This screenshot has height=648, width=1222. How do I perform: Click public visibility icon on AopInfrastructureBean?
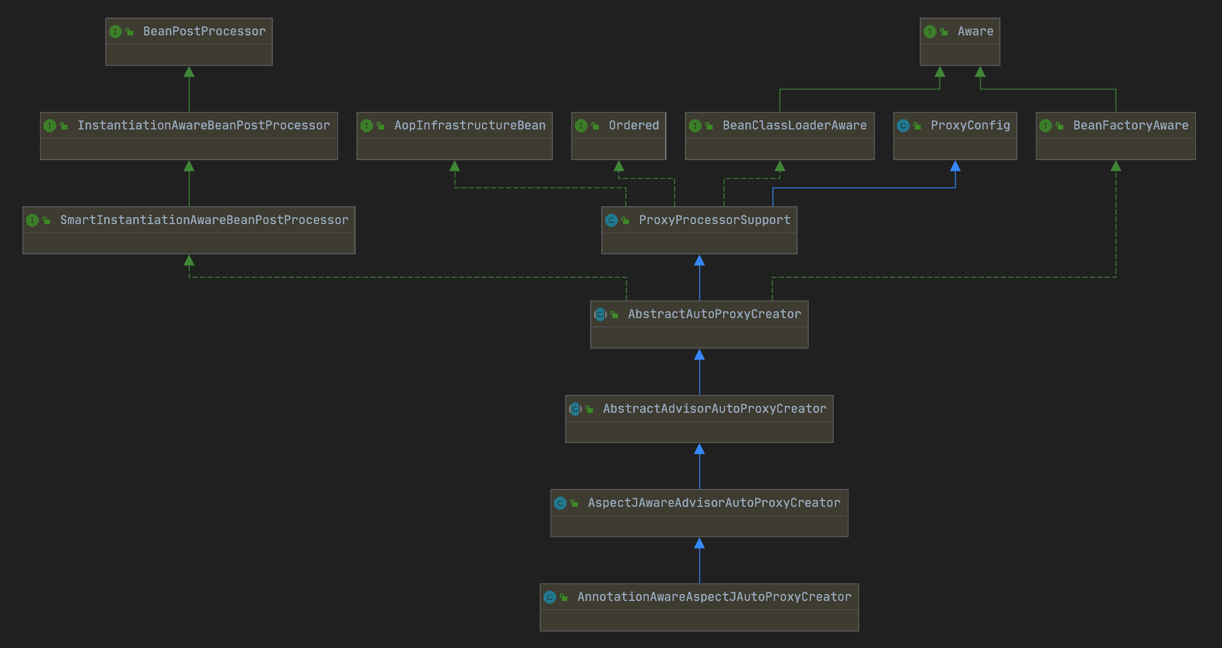click(381, 125)
